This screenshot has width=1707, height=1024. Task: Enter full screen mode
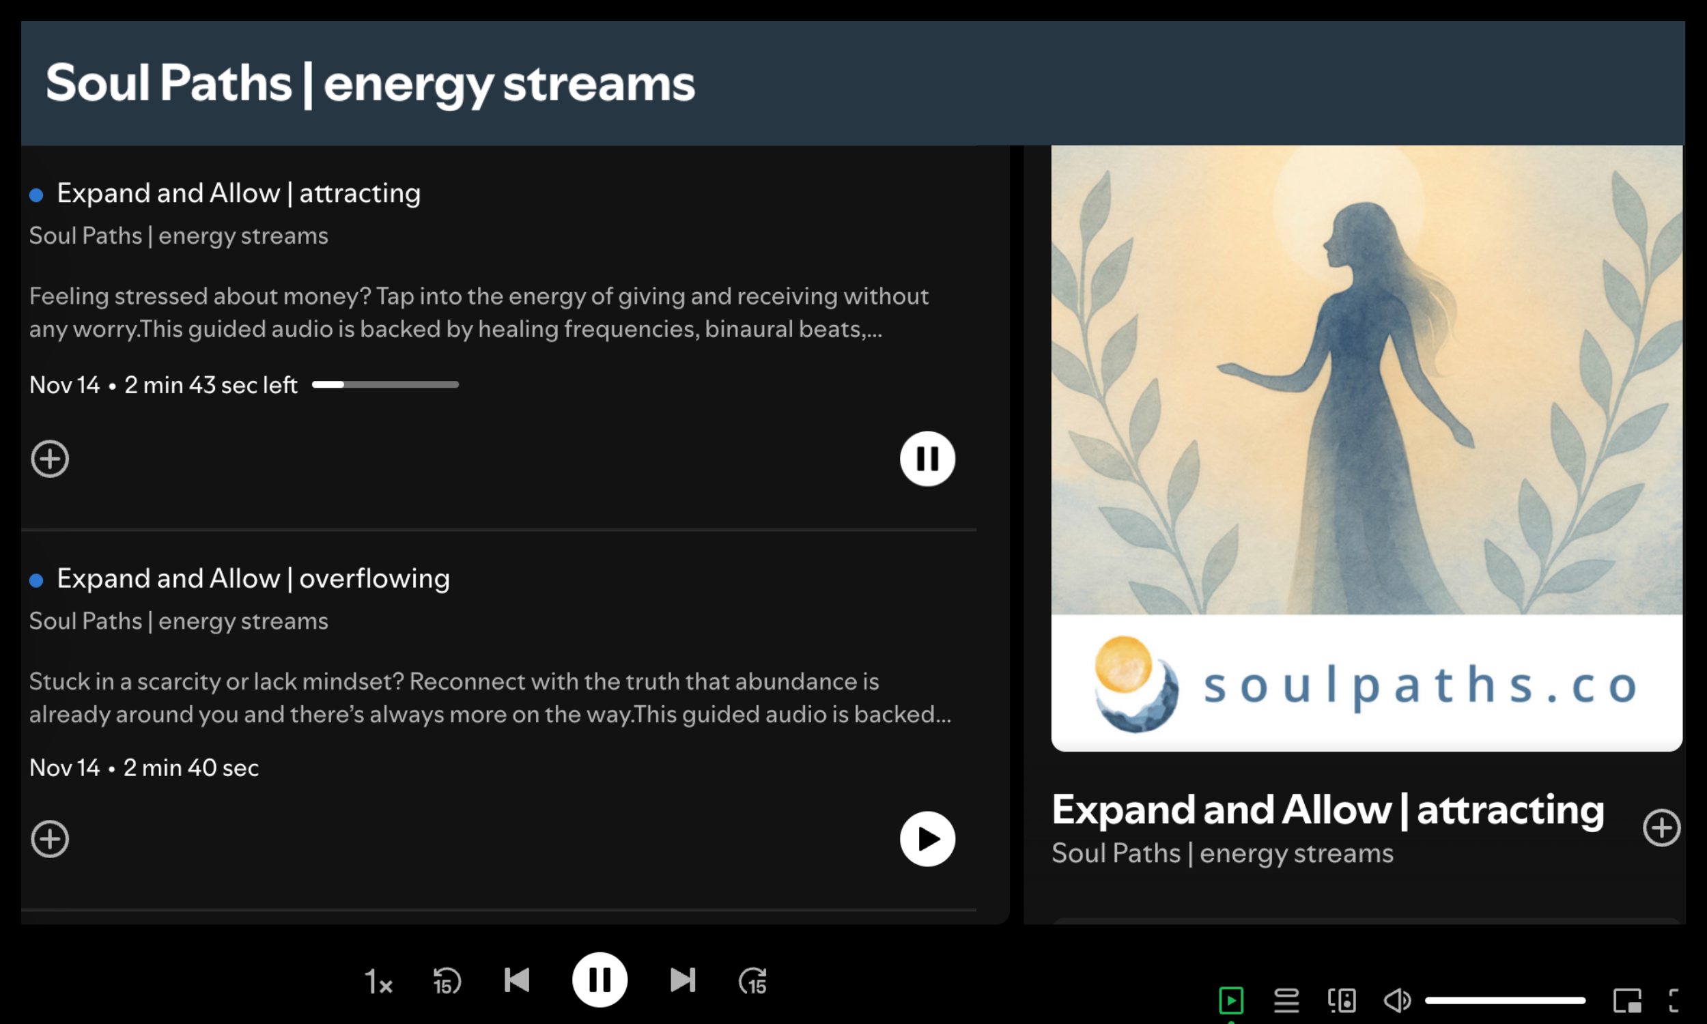point(1675,1000)
